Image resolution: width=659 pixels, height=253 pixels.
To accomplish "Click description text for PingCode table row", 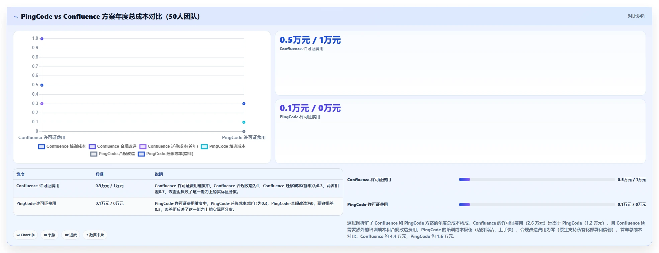I will click(244, 207).
